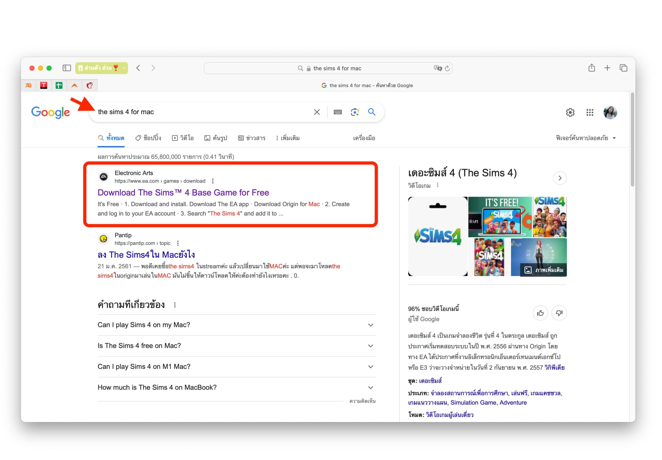662x460 pixels.
Task: Open the on-screen keyboard input tool
Action: click(x=338, y=112)
